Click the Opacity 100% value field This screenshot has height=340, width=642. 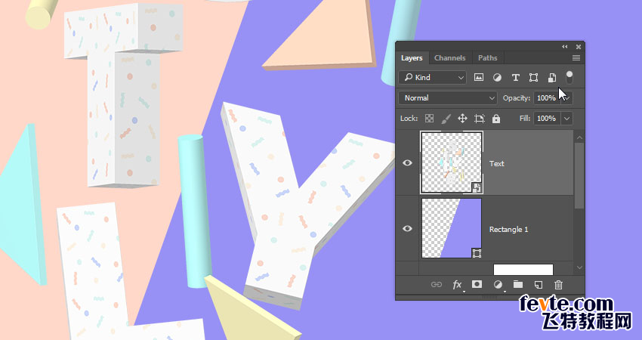547,98
